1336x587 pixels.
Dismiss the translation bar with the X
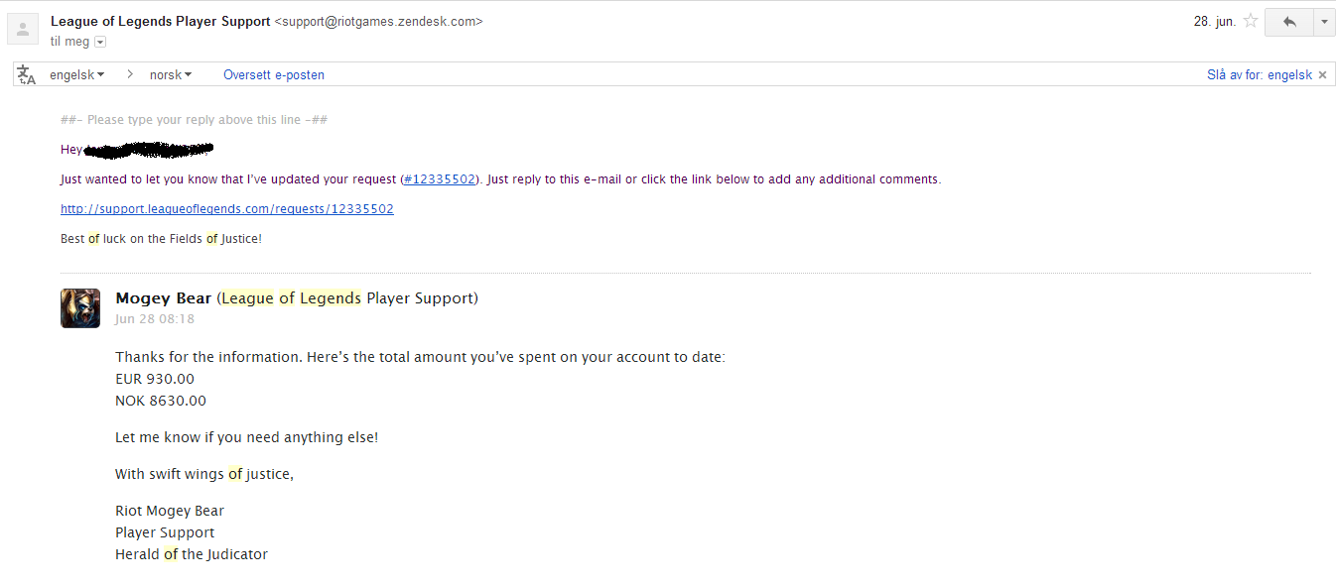coord(1323,75)
